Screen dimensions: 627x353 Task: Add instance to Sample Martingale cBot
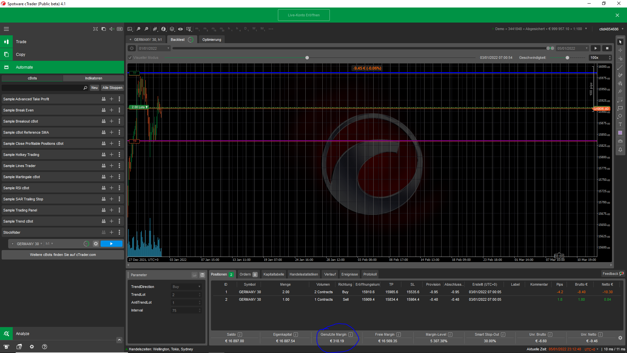pos(111,177)
